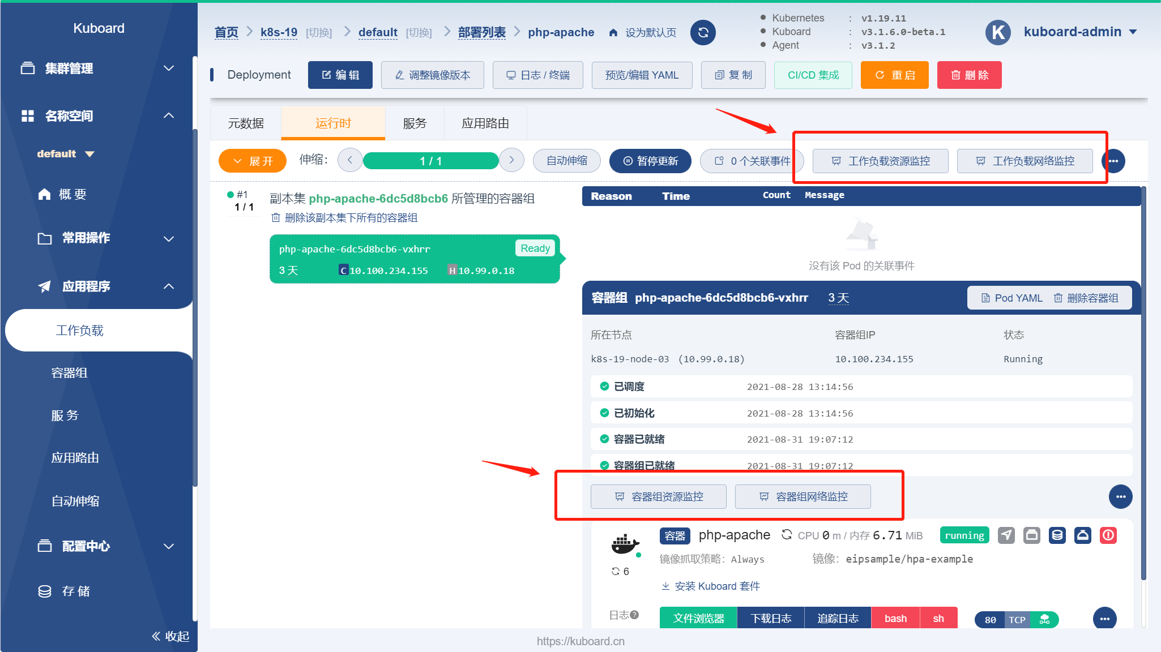Image resolution: width=1161 pixels, height=652 pixels.
Task: Open 概要 overview in the sidebar
Action: [x=62, y=195]
